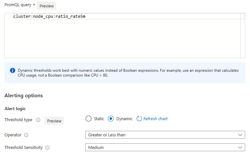Click the Preview badge next to PromQL query
This screenshot has width=250, height=157.
pos(47,6)
